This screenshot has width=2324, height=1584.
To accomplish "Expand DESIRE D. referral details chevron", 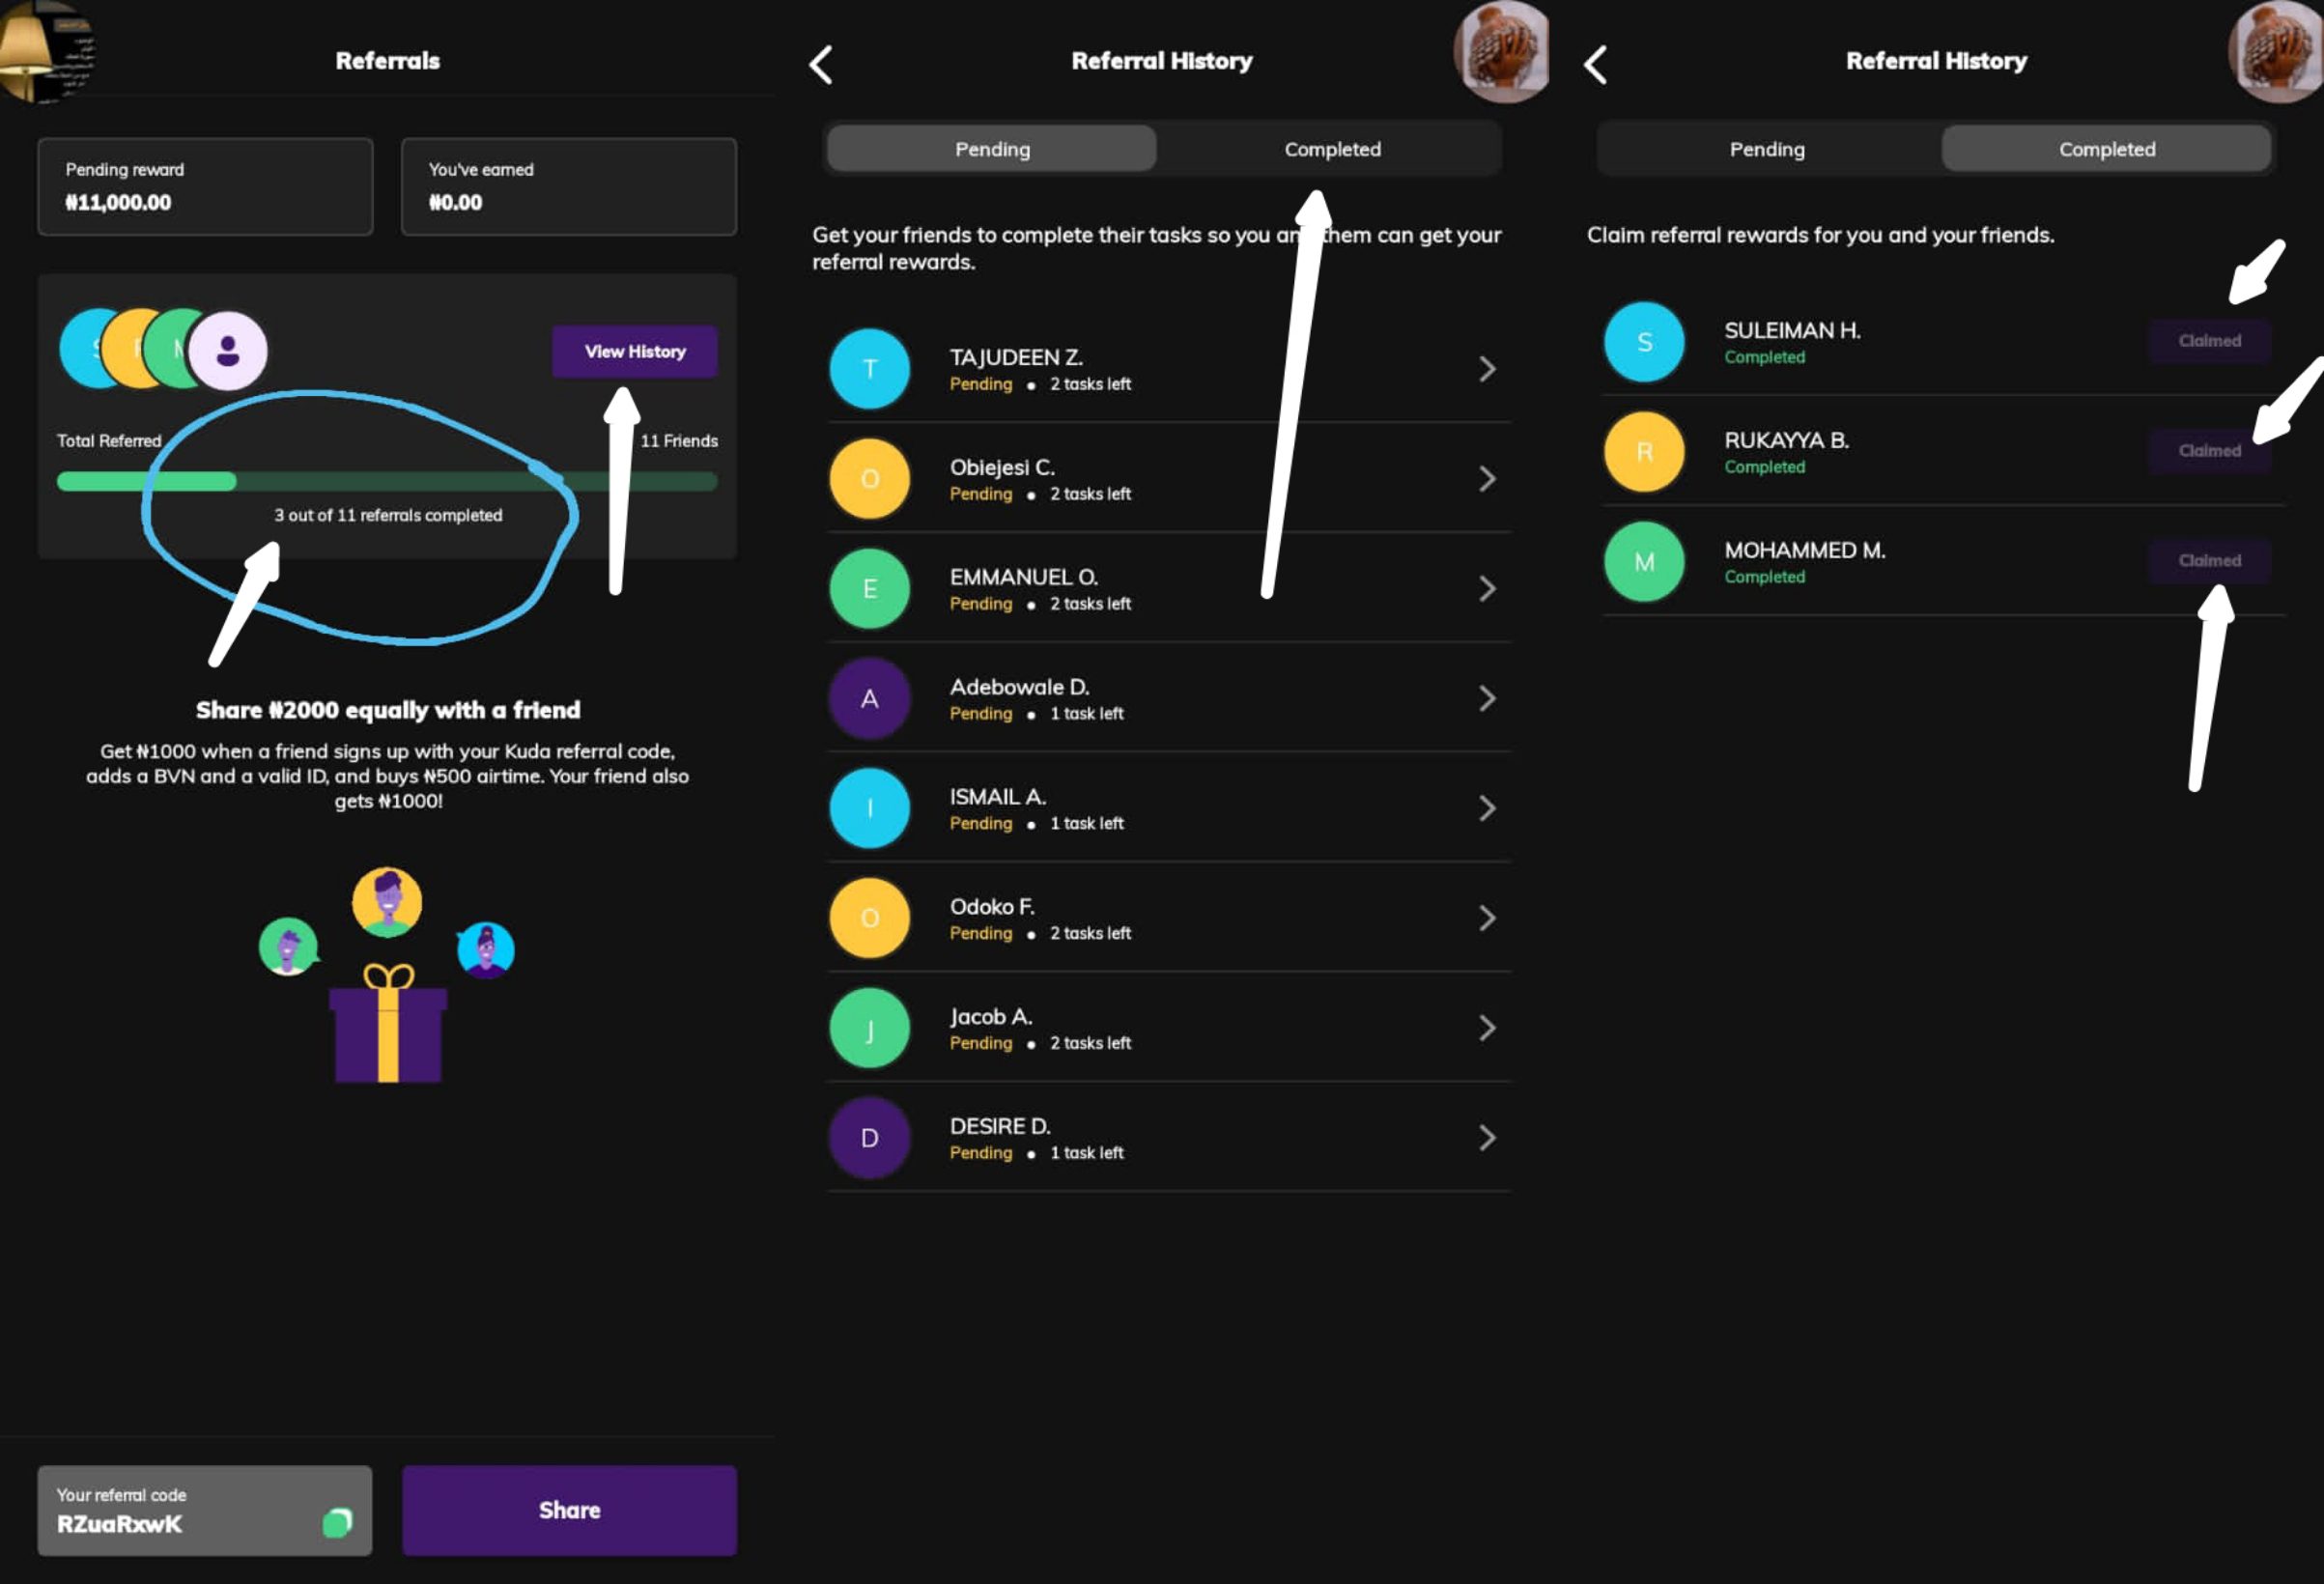I will (1487, 1137).
